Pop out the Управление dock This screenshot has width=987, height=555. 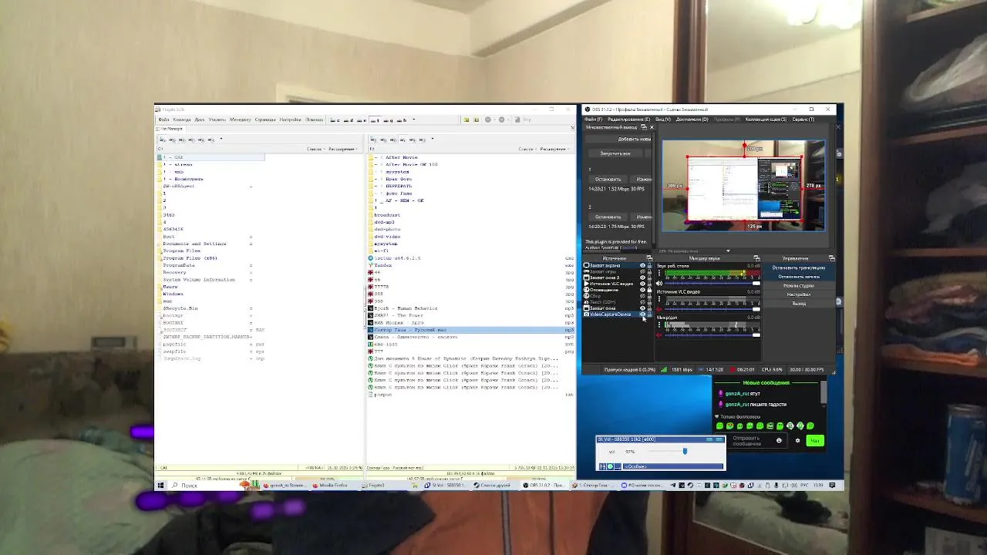(x=831, y=258)
